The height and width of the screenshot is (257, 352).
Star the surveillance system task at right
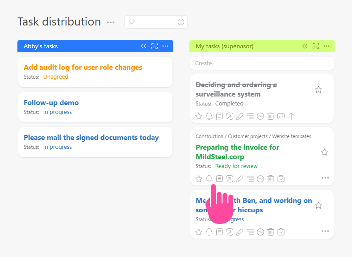point(318,90)
